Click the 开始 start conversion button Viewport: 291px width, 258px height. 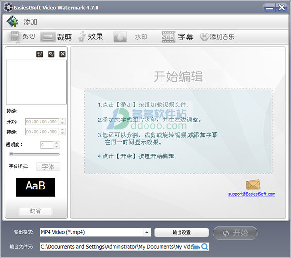coord(235,233)
